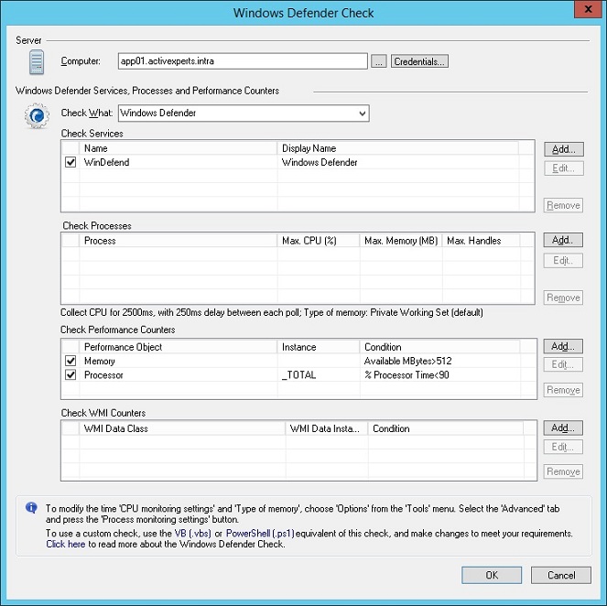Close the Windows Defender Check dialog
607x606 pixels.
(x=588, y=9)
